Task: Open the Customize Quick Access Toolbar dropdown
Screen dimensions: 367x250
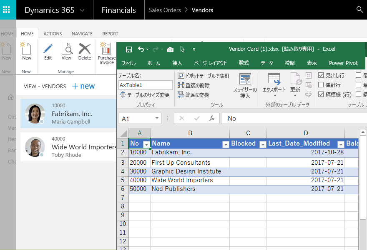Action: click(194, 50)
